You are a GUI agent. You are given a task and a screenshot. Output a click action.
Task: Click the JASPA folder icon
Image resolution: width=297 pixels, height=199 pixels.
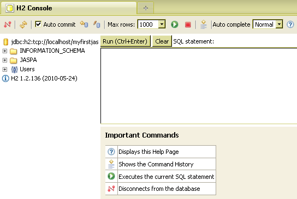(x=14, y=60)
